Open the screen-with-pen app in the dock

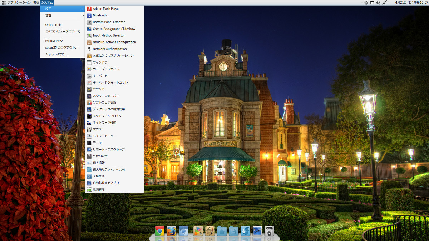[x=257, y=231]
